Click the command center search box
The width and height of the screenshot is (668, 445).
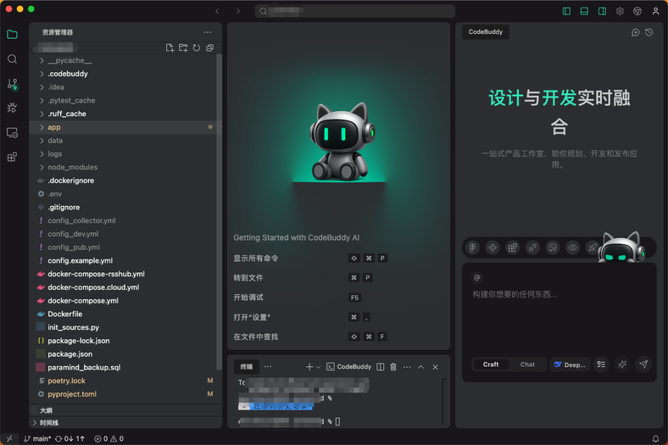355,11
